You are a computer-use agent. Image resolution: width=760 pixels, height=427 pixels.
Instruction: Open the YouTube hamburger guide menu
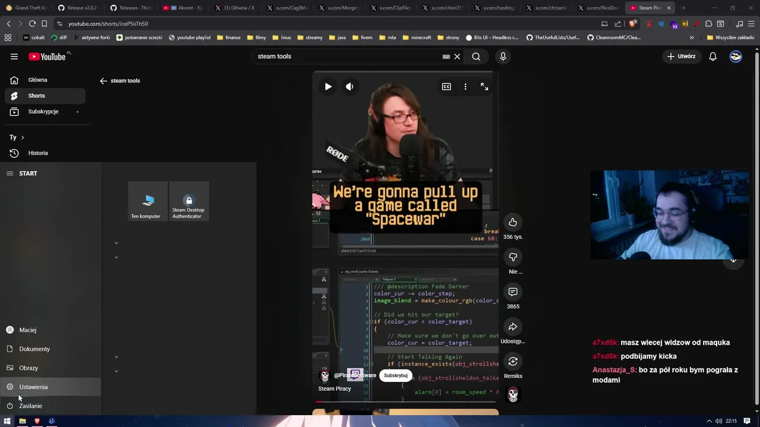[x=14, y=56]
